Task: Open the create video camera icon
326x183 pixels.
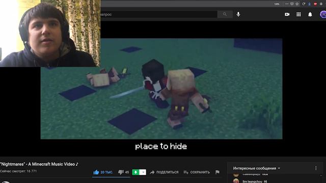Action: point(287,14)
